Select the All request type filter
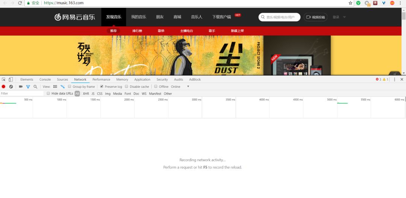 pyautogui.click(x=77, y=94)
